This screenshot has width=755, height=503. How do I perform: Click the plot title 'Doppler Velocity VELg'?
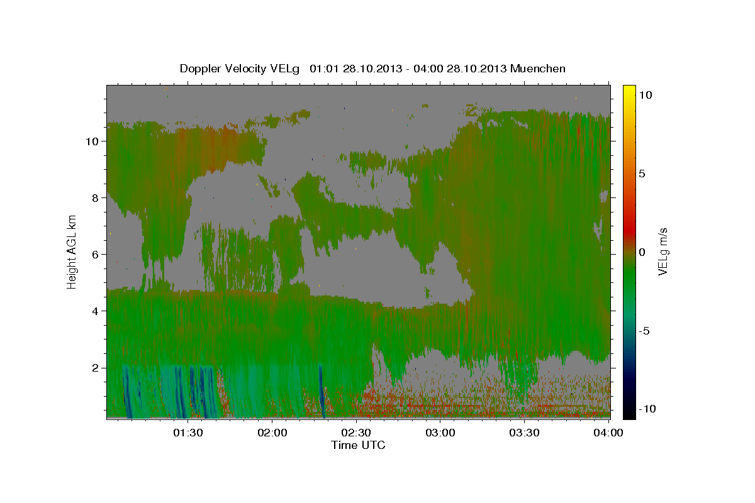(241, 69)
